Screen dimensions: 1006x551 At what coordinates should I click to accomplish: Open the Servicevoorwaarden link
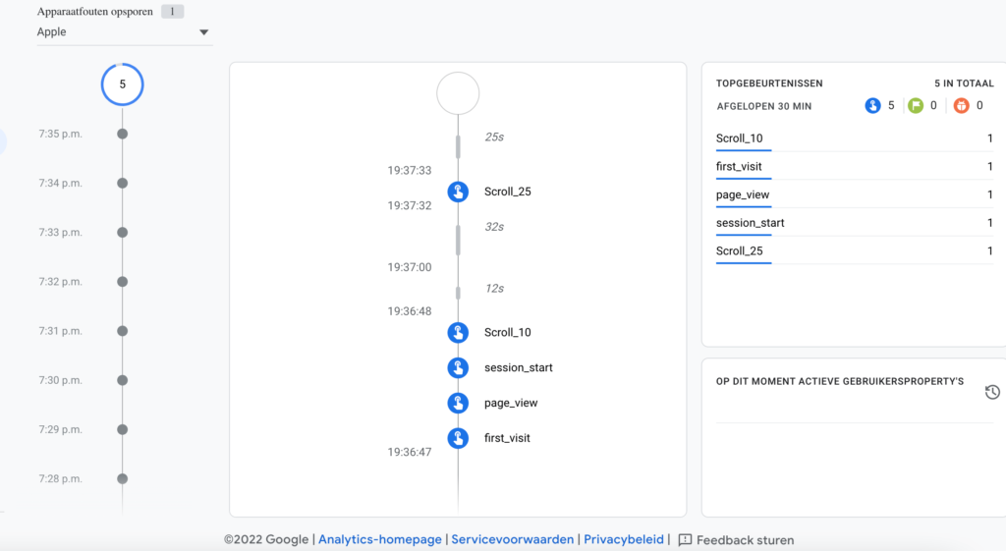click(x=513, y=539)
